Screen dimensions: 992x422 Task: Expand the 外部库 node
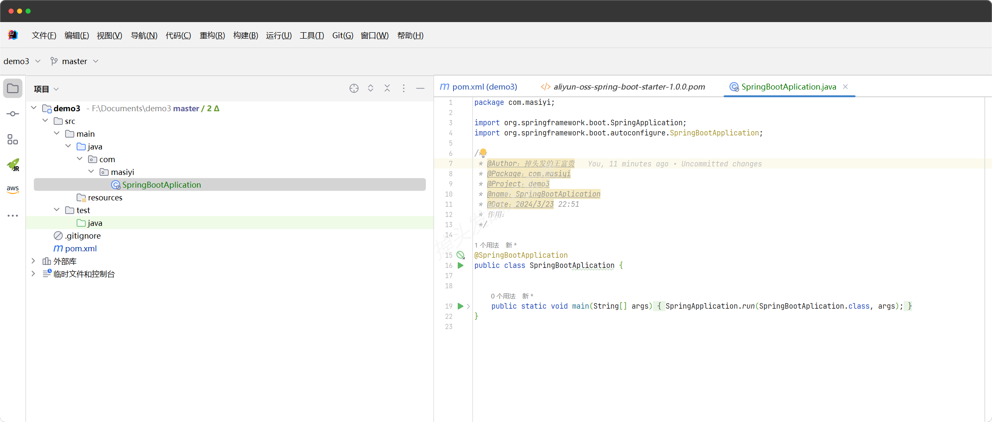tap(34, 261)
